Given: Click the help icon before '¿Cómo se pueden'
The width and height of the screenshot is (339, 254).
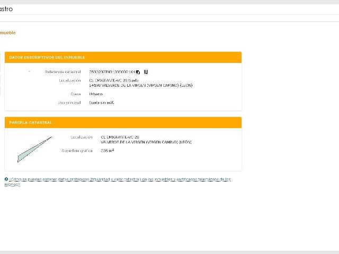Looking at the screenshot, I should click(x=6, y=179).
